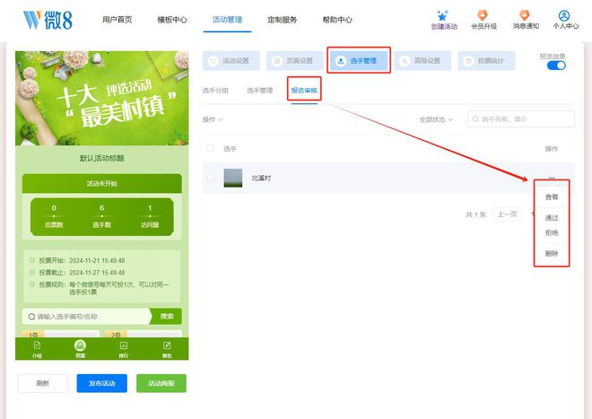This screenshot has width=592, height=419.
Task: Click the 共 1 条 total text
Action: 476,214
